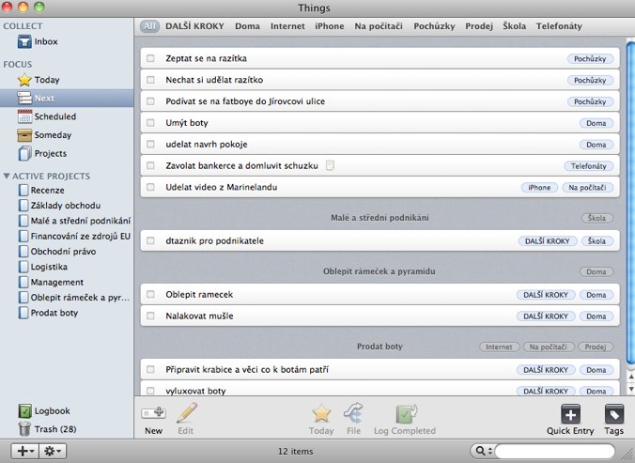The height and width of the screenshot is (463, 635).
Task: Mark 'Zeptat se na razítka' complete
Action: (x=150, y=58)
